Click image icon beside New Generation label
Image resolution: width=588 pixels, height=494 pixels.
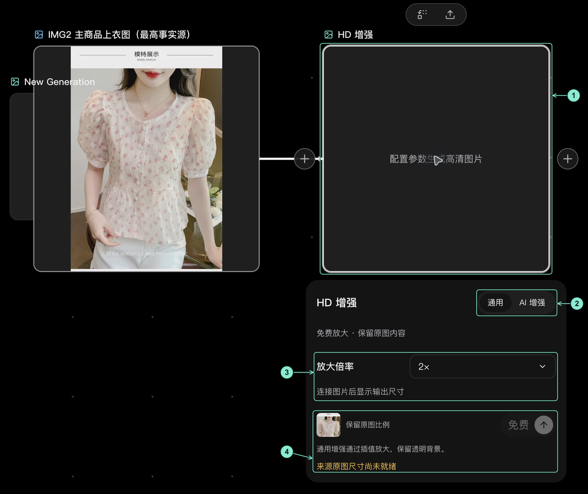point(15,81)
